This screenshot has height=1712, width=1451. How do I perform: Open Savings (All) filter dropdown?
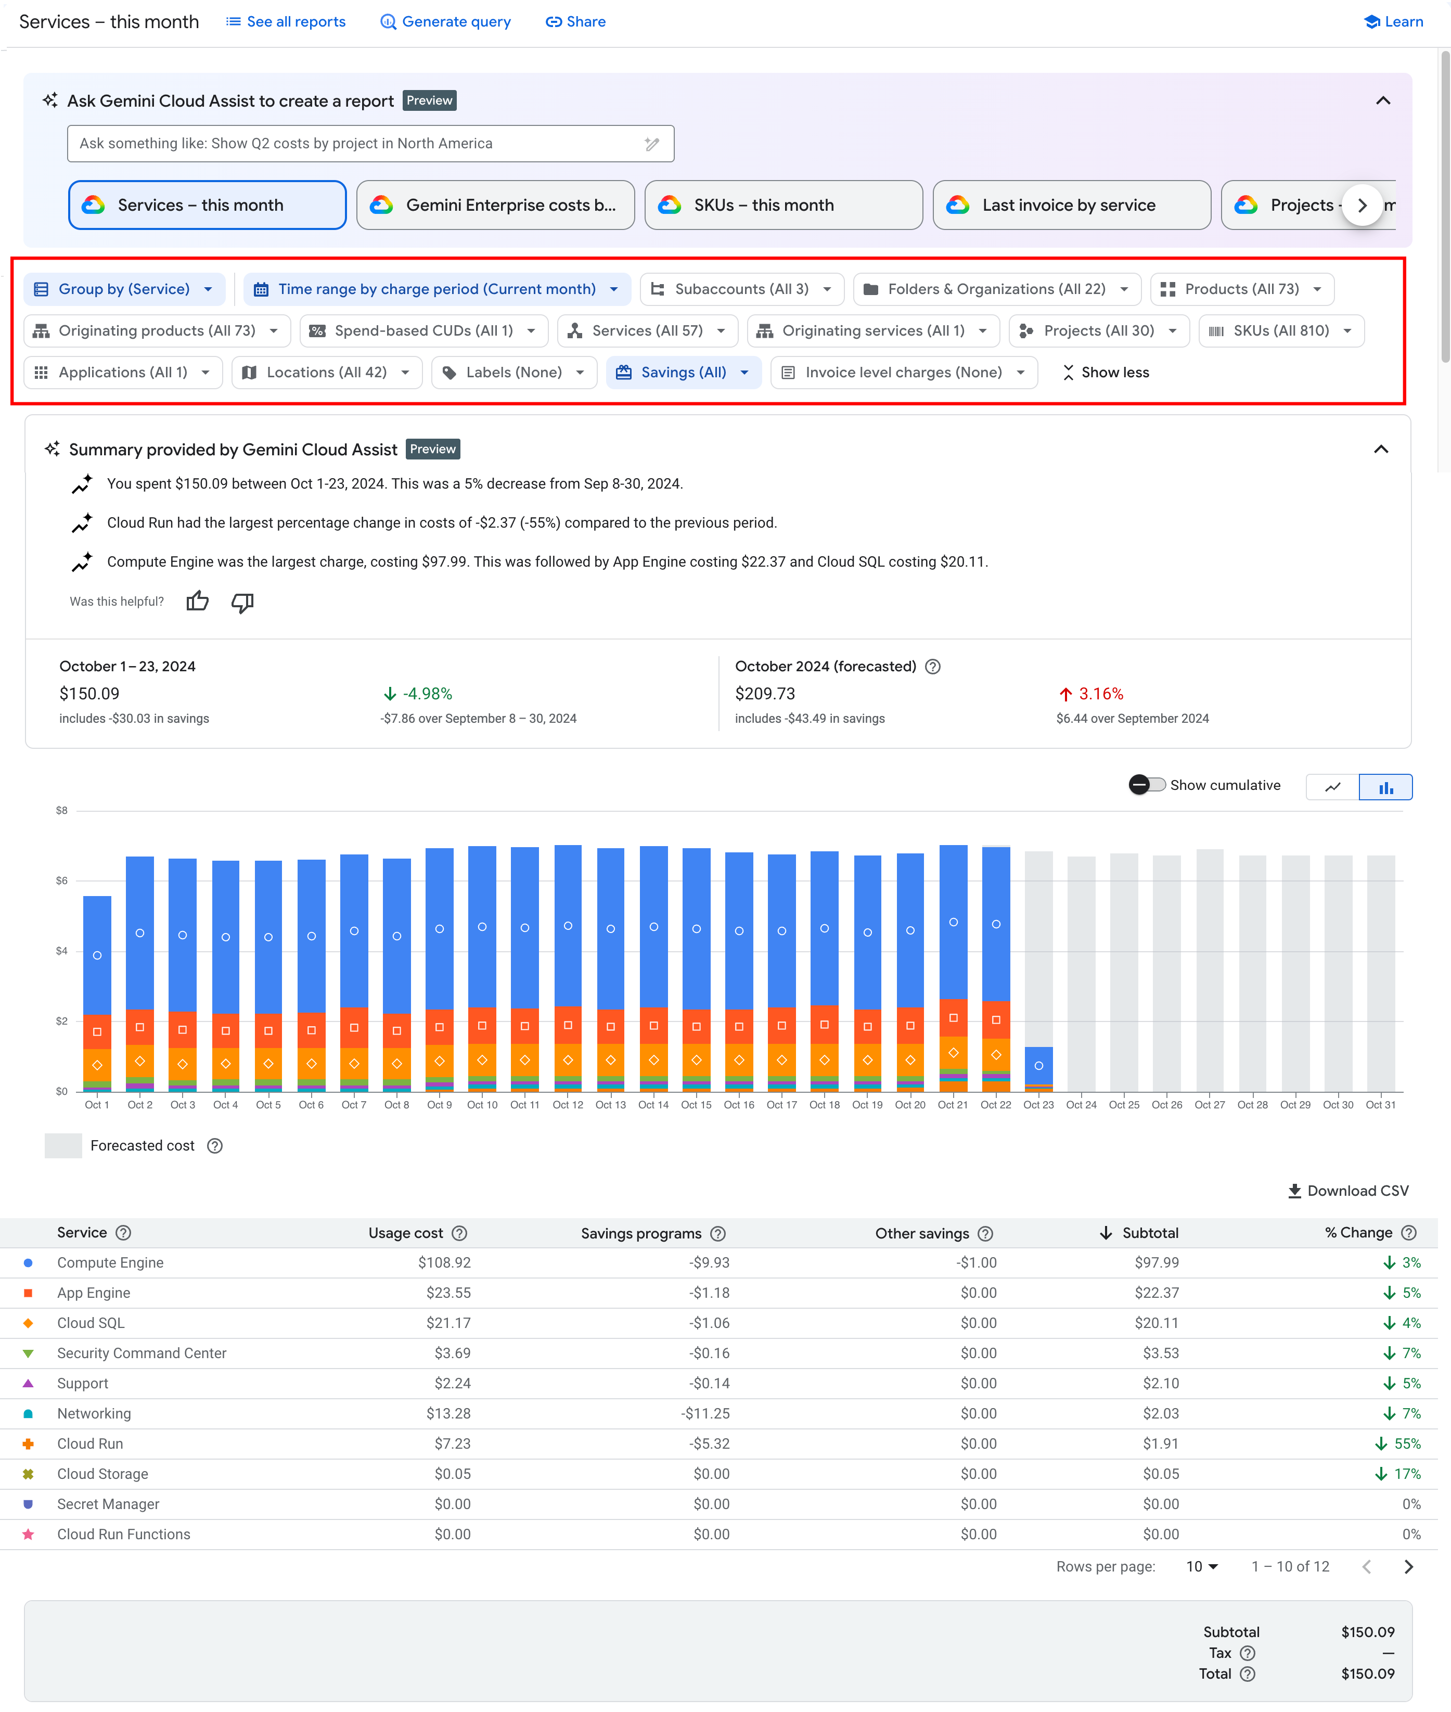684,373
